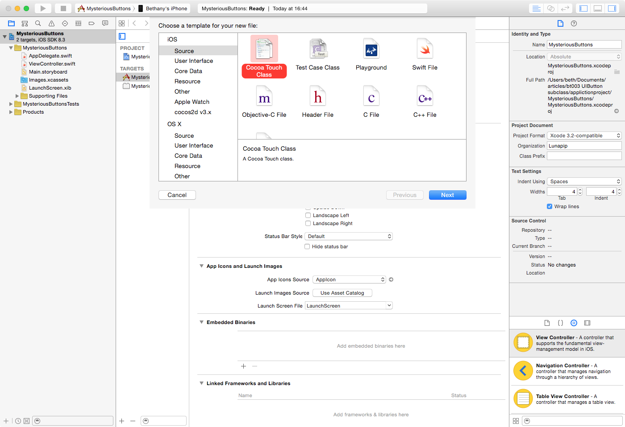Select the Test Case Class template
This screenshot has width=625, height=427.
click(318, 55)
